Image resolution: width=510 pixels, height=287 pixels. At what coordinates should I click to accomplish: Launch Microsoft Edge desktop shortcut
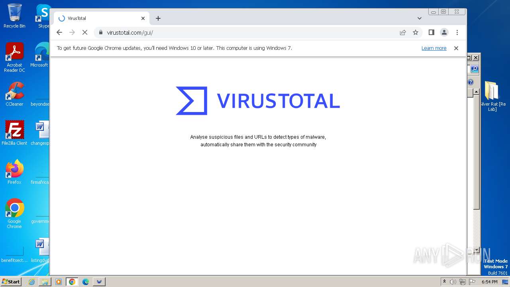click(x=40, y=55)
